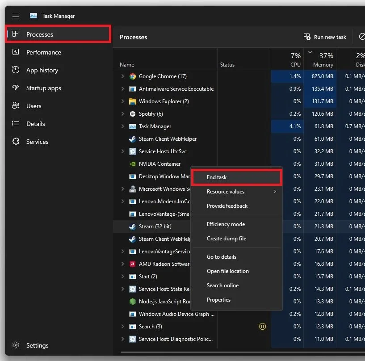Select Open file location
This screenshot has width=365, height=361.
236,271
